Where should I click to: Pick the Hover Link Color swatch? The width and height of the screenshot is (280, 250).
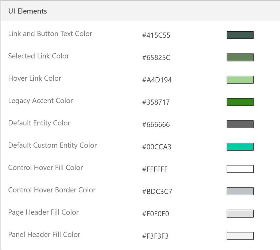[x=240, y=80]
